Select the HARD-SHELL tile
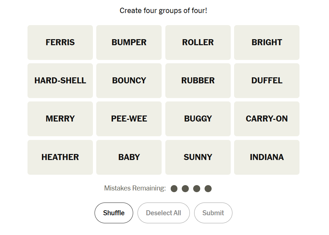Viewport: 329px width, 235px height. (x=60, y=81)
